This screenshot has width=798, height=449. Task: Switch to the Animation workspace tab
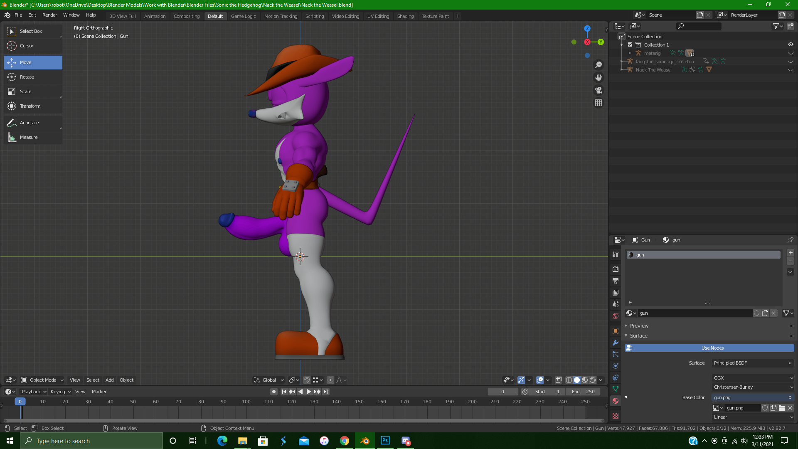(x=155, y=16)
